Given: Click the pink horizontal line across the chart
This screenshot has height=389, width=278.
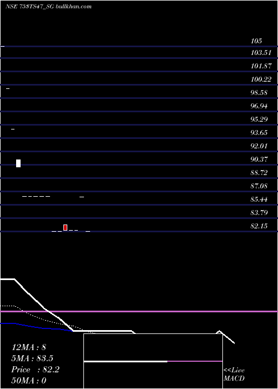Looking at the screenshot, I should pos(139,311).
